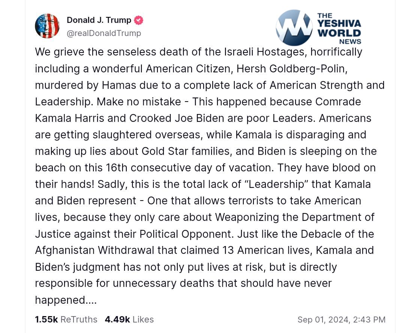Click the American flag profile avatar

(47, 26)
